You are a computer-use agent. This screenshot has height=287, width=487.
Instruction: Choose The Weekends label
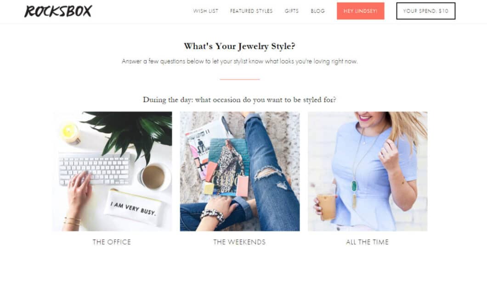tap(239, 242)
